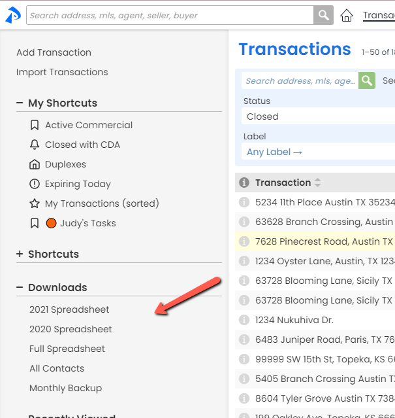Click the top search magnifier button

pyautogui.click(x=323, y=15)
